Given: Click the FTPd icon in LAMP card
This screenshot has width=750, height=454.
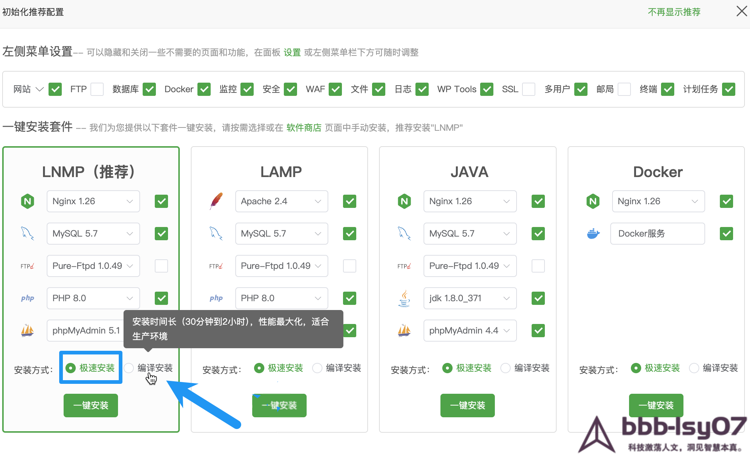Looking at the screenshot, I should click(216, 266).
